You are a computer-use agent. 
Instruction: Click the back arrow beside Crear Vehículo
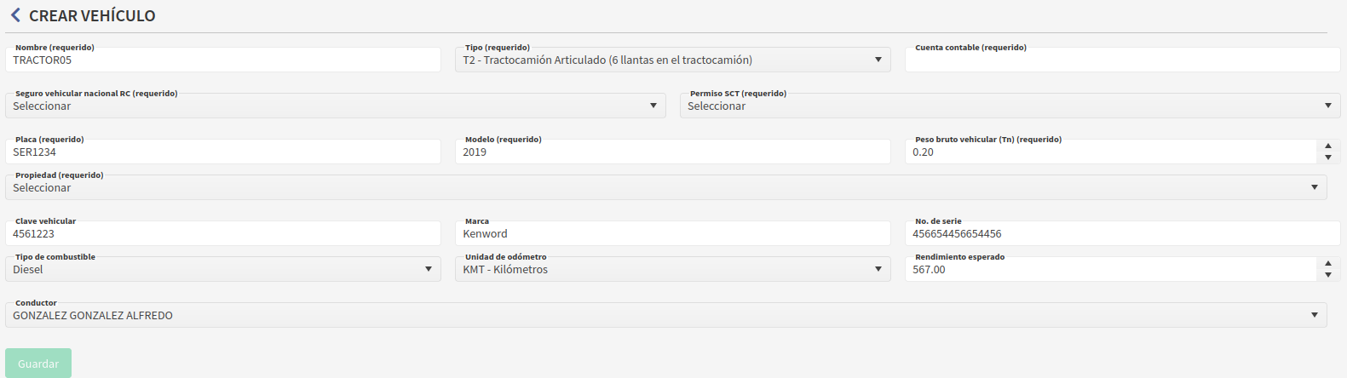click(x=15, y=15)
